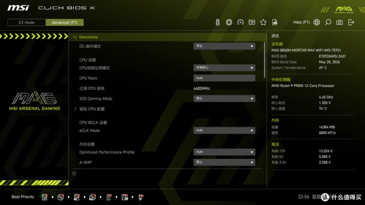Click back arrow beside Overclocking
This screenshot has height=205, width=365.
[75, 37]
